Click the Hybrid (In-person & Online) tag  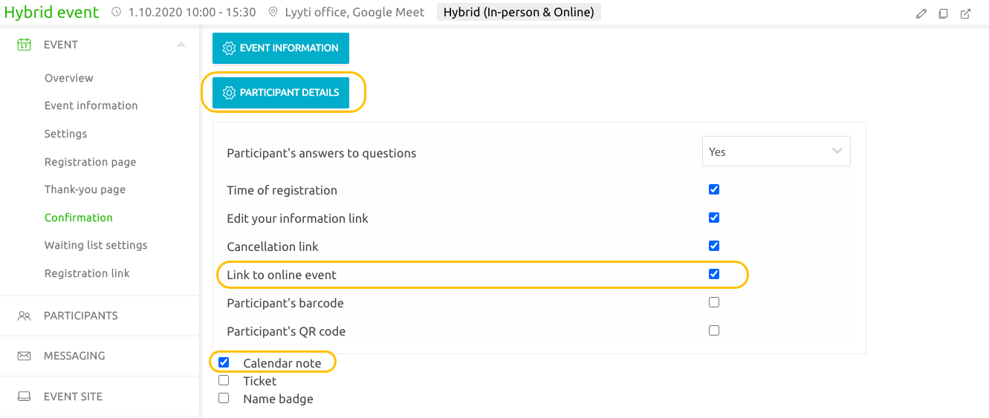(519, 12)
